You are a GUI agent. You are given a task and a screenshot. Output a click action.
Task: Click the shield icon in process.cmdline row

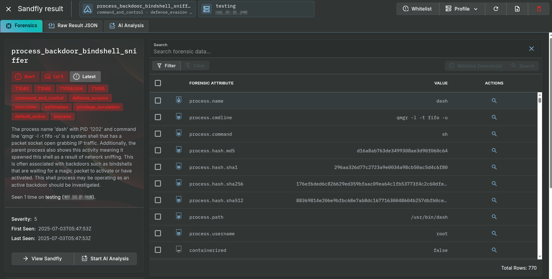click(179, 116)
